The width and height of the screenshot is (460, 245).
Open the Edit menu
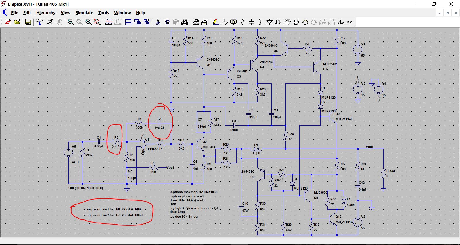(27, 13)
